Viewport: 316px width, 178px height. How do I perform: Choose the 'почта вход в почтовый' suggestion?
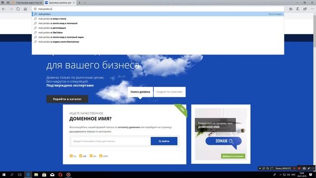tap(158, 23)
